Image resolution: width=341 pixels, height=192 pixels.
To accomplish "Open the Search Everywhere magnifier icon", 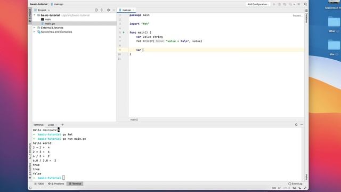I will [305, 4].
